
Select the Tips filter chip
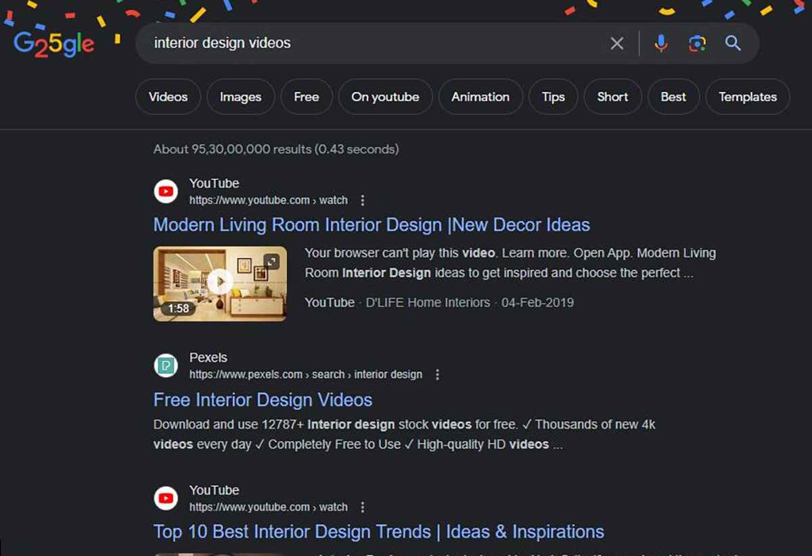point(553,97)
